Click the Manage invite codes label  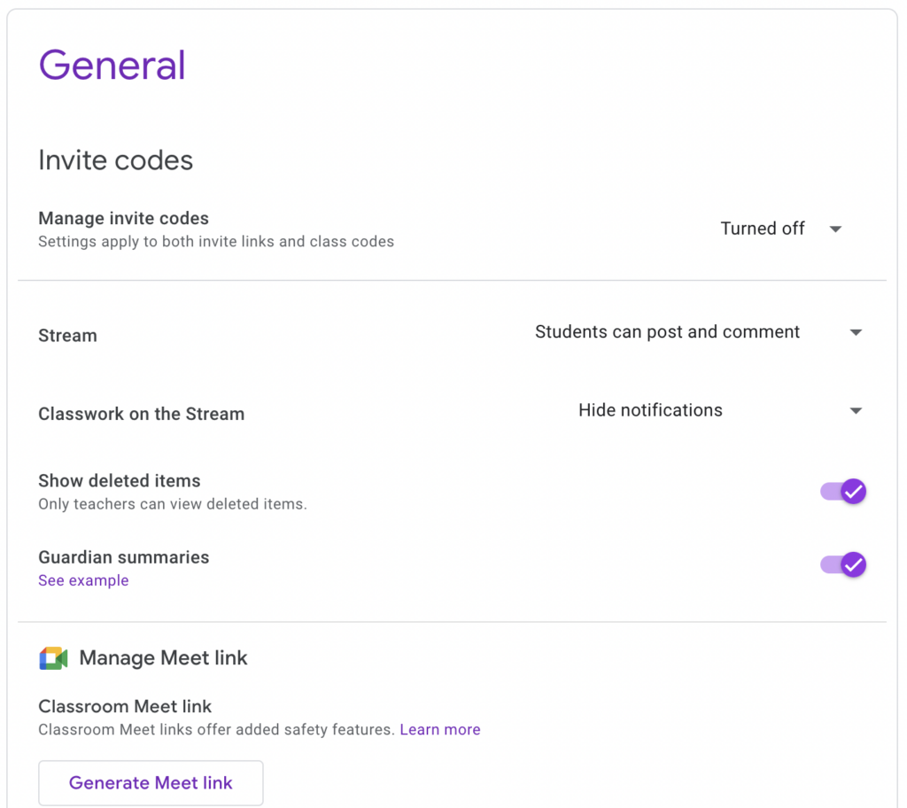(x=123, y=218)
